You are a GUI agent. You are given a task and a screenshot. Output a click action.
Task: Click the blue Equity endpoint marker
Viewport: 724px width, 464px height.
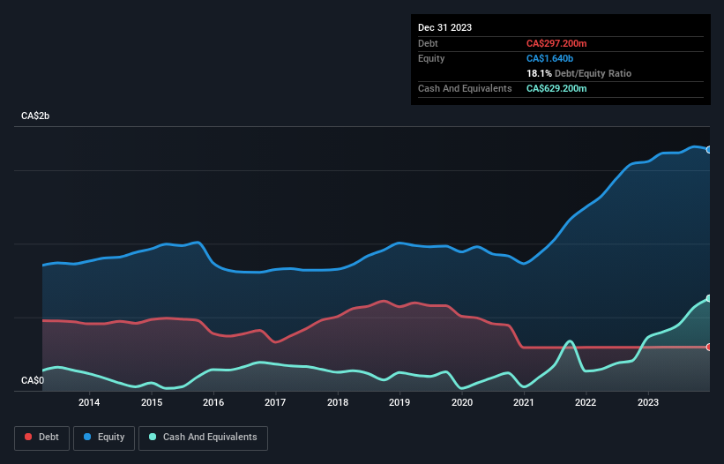click(709, 150)
